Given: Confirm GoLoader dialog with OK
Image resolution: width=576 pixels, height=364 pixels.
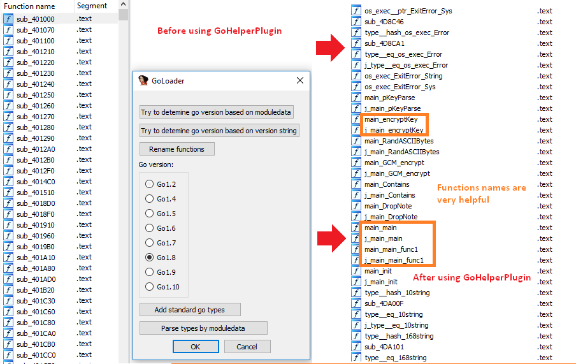Looking at the screenshot, I should (196, 346).
